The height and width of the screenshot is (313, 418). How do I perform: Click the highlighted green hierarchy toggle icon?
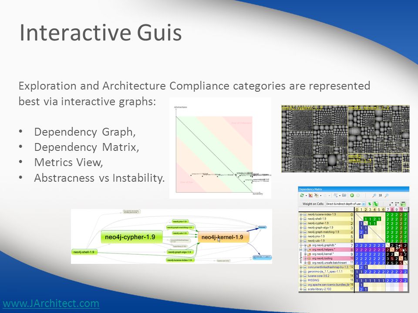376,204
